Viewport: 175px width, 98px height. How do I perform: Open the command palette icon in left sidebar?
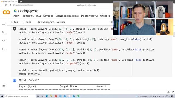pos(4,86)
